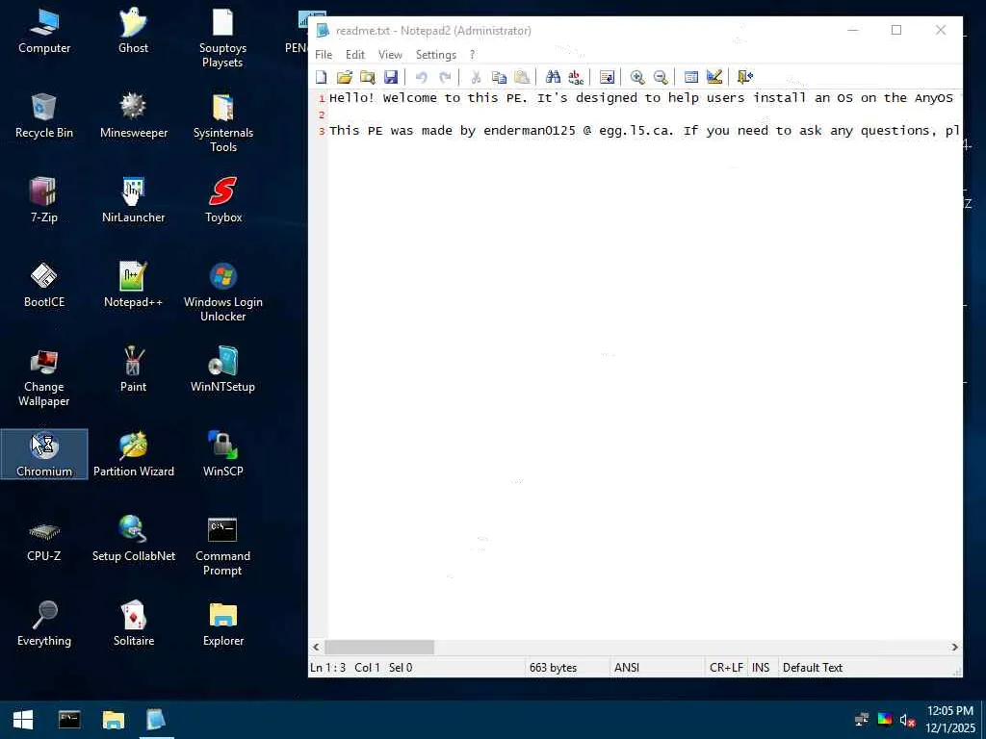The image size is (986, 739).
Task: Toggle the INS insert mode indicator
Action: pyautogui.click(x=761, y=668)
